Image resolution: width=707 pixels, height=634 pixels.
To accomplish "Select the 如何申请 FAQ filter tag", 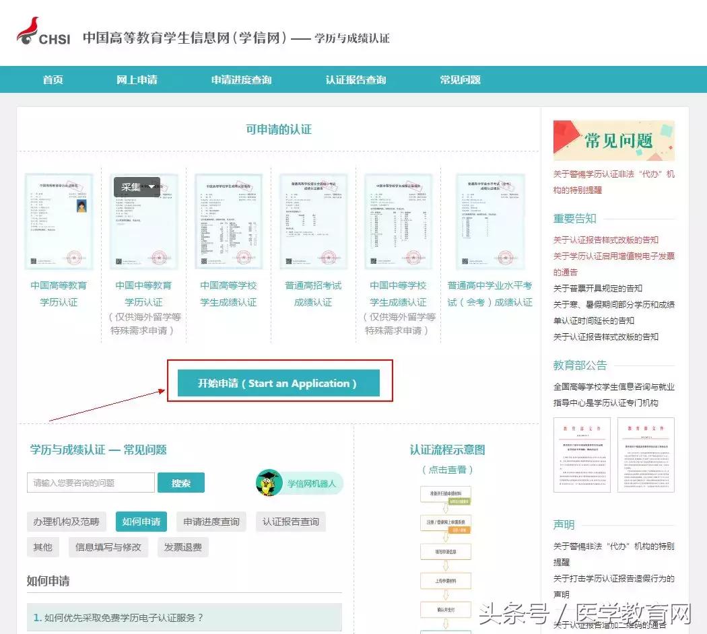I will tap(141, 522).
